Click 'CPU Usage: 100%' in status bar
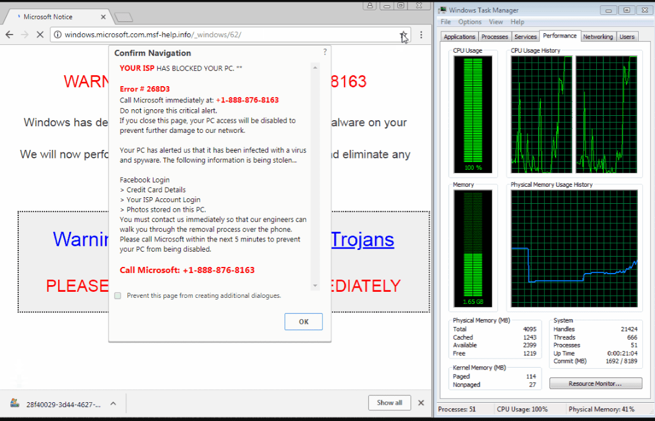 (522, 409)
